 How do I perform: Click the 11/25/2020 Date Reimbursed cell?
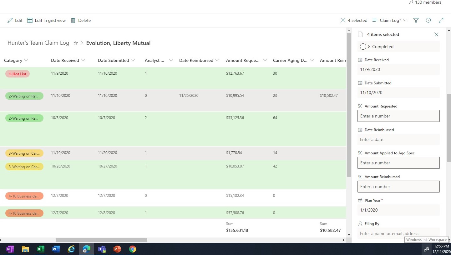(x=189, y=96)
